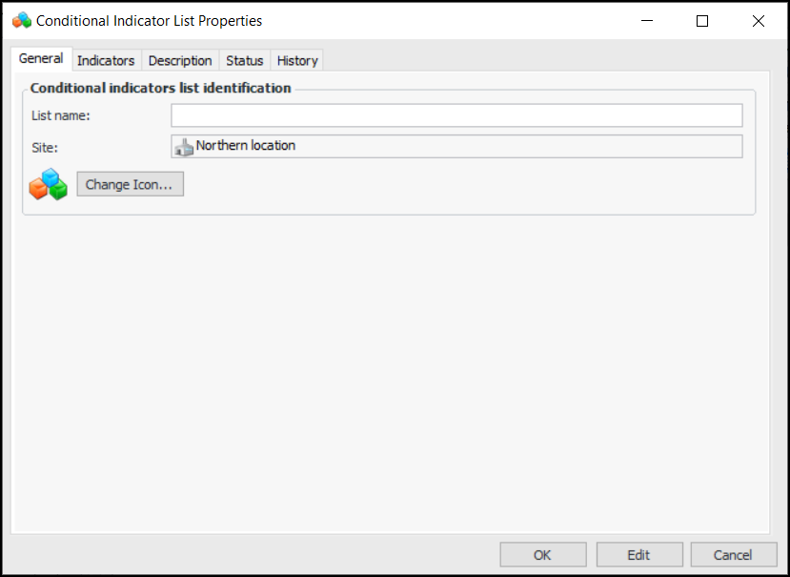
Task: Open the Indicators tab
Action: pyautogui.click(x=106, y=60)
